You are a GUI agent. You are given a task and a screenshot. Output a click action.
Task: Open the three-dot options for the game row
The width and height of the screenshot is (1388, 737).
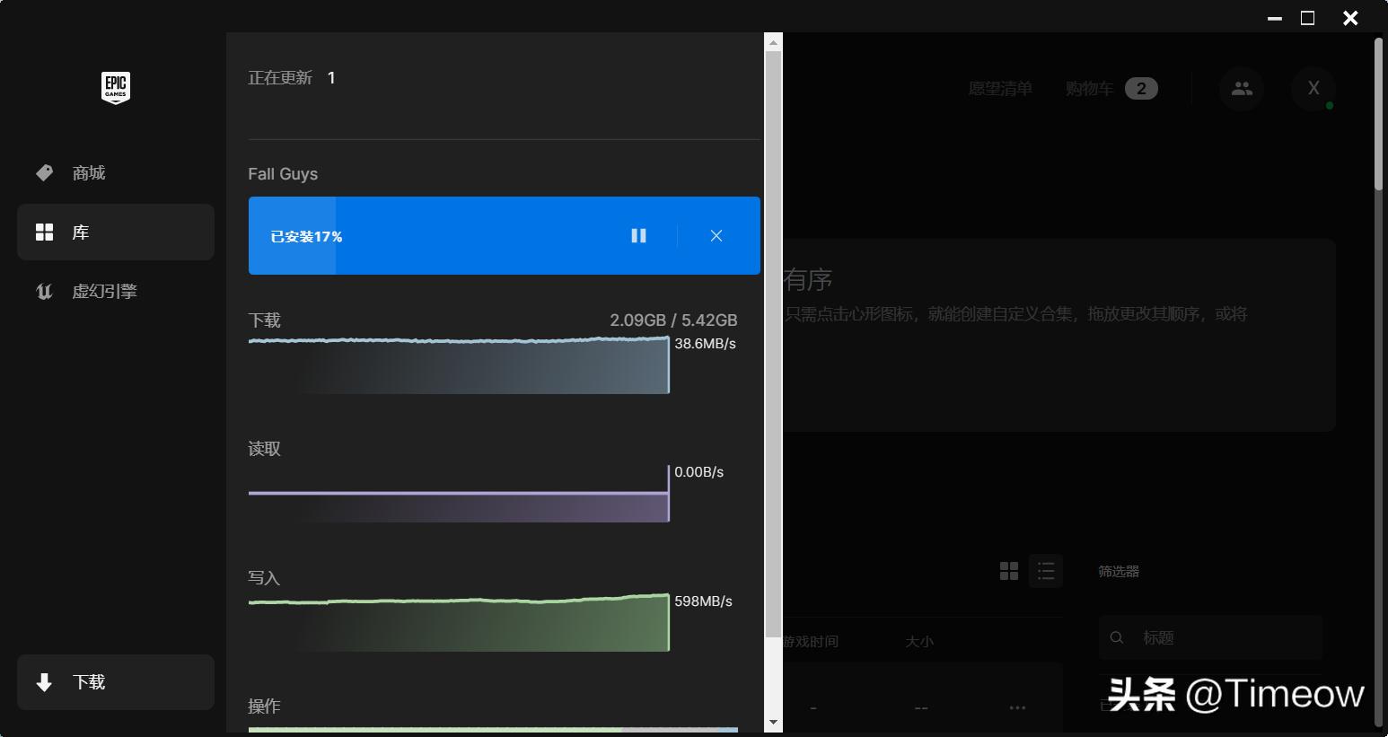click(1016, 707)
